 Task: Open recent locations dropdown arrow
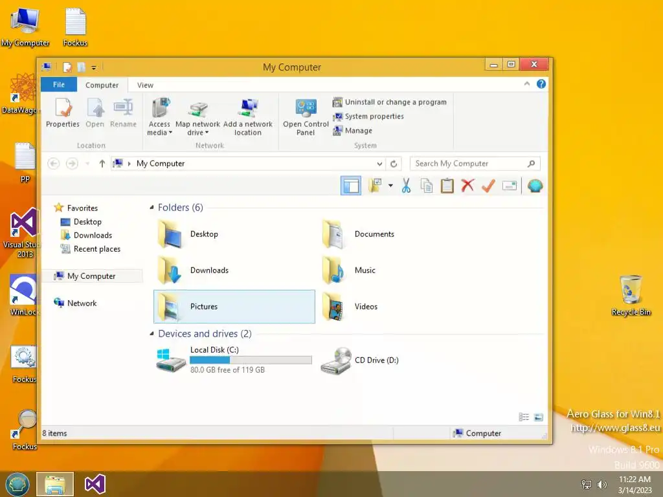pos(87,164)
